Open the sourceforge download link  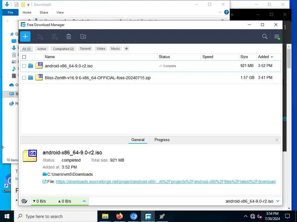point(166,182)
